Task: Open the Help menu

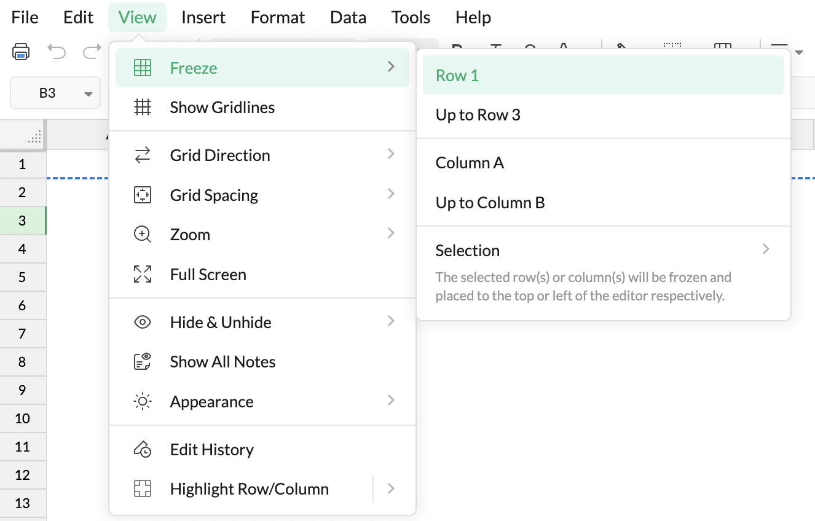Action: click(473, 17)
